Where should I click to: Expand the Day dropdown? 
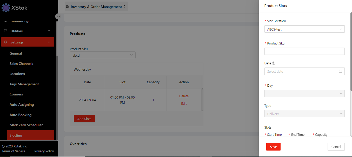coord(304,93)
